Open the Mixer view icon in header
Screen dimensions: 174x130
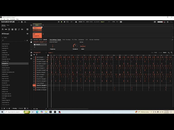point(25,22)
